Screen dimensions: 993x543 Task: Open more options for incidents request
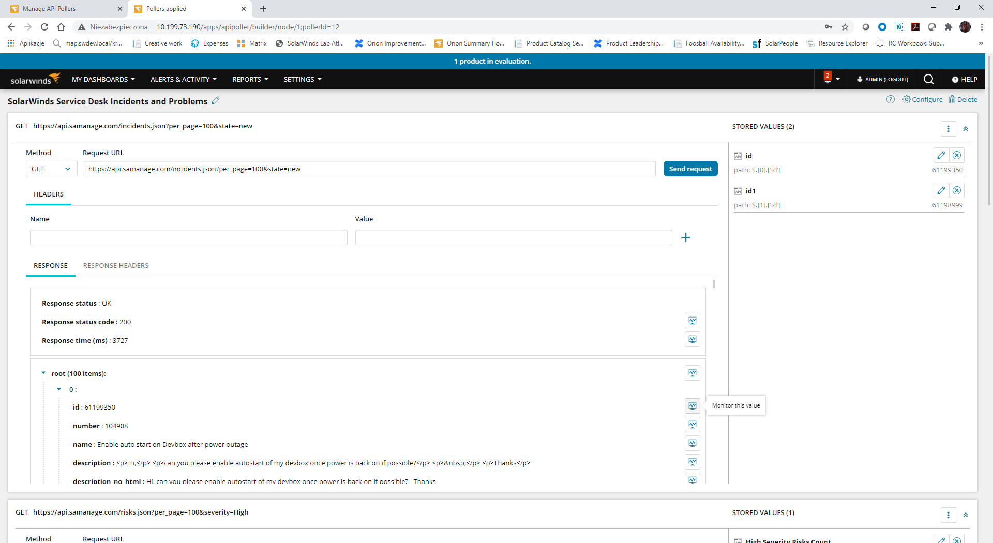(x=948, y=128)
